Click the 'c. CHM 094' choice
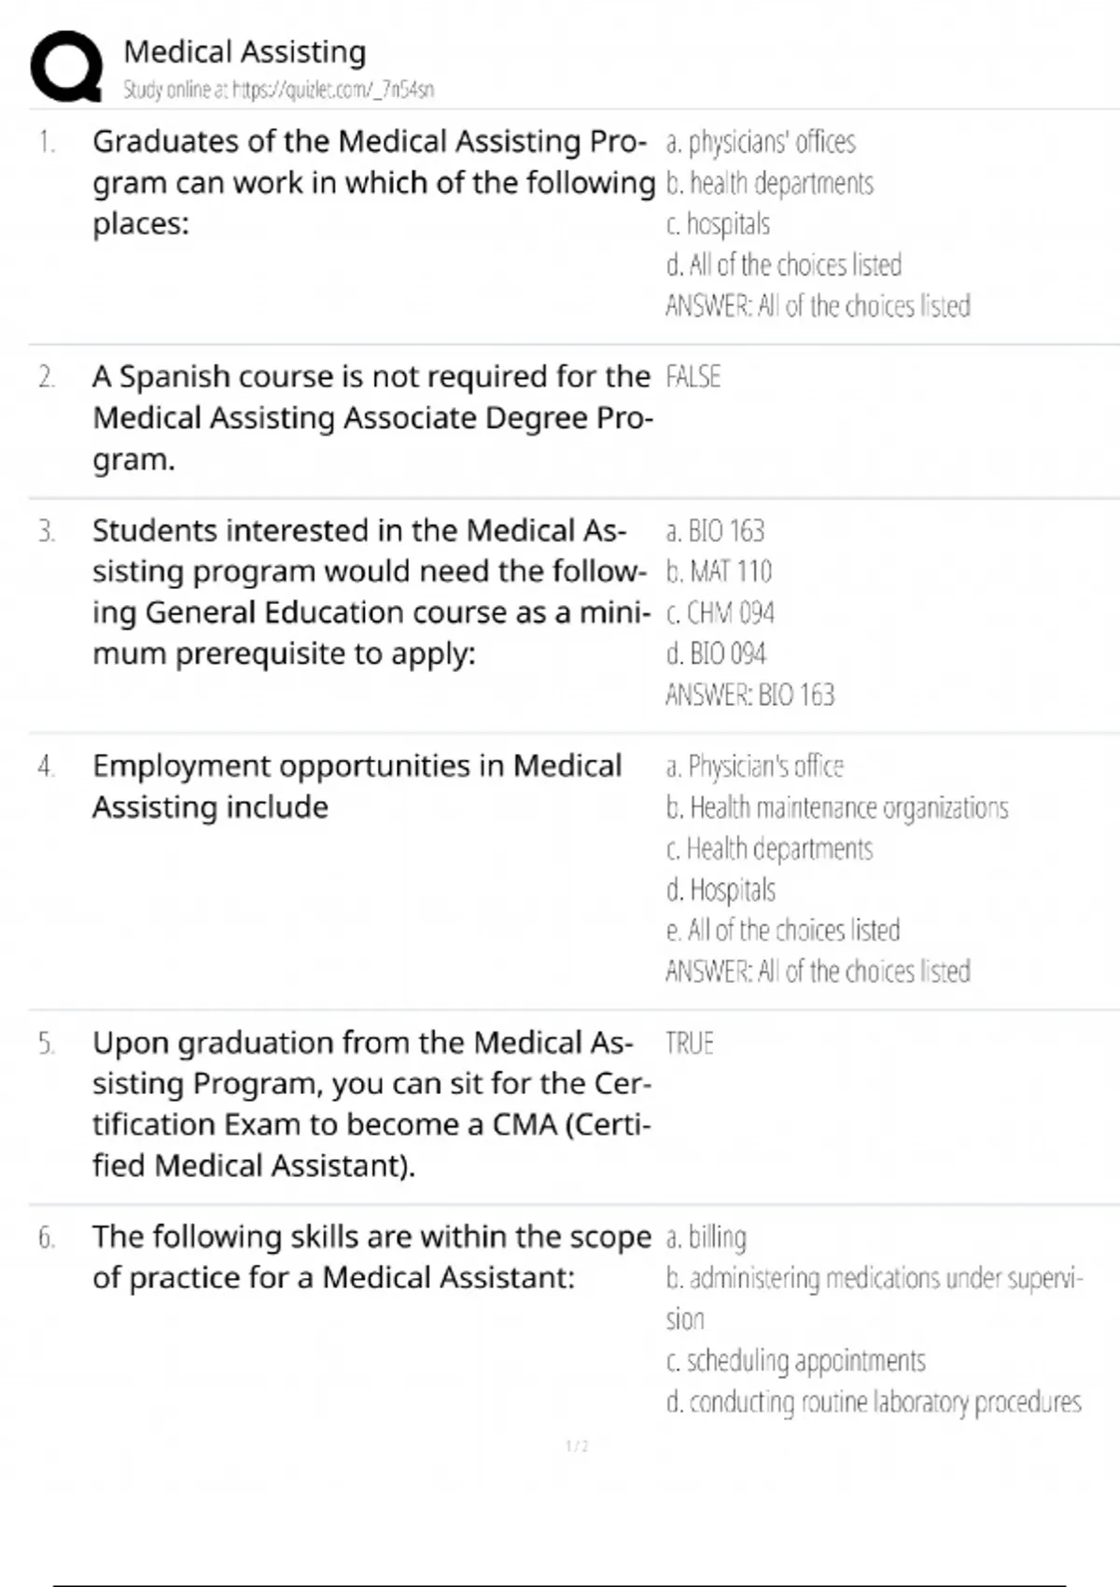Image resolution: width=1120 pixels, height=1587 pixels. [x=720, y=613]
